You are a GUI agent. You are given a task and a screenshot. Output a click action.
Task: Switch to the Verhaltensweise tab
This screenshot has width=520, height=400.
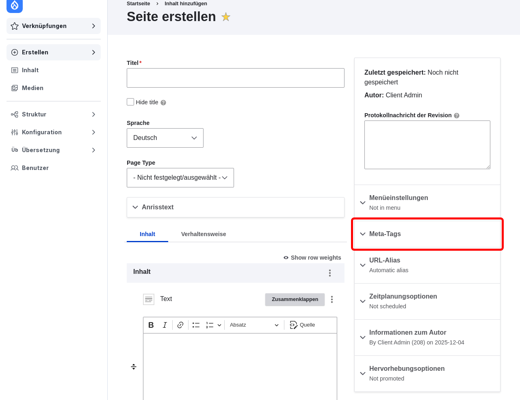[204, 234]
